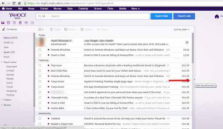The image size is (223, 129).
Task: Open the Drafts (1) folder
Action: click(x=9, y=42)
